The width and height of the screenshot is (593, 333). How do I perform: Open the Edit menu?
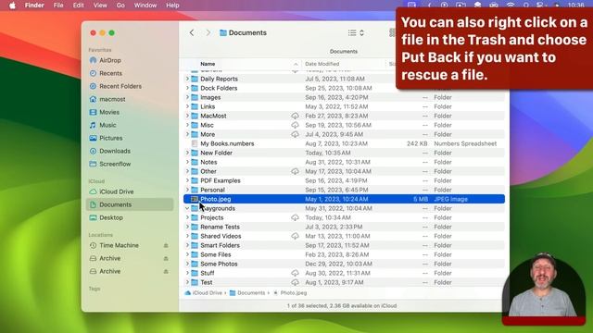coord(78,6)
